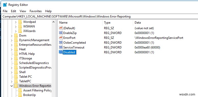This screenshot has width=198, height=97.
Task: Click the registry path address bar
Action: click(x=100, y=17)
